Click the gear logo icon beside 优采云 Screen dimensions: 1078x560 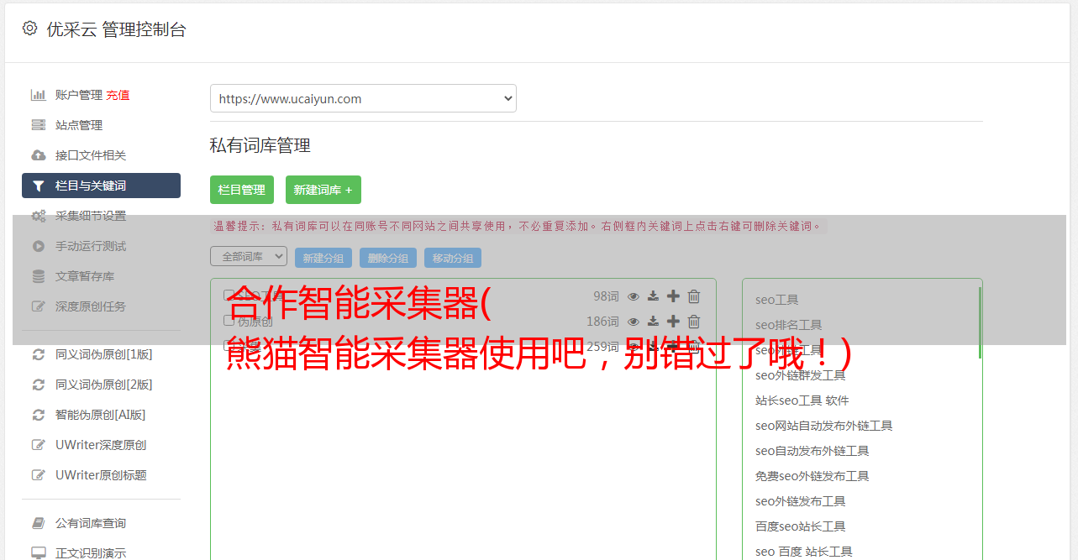pyautogui.click(x=30, y=29)
